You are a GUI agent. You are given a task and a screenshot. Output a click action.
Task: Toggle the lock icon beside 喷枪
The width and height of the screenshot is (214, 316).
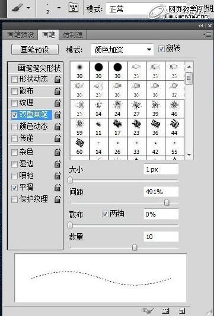click(x=58, y=176)
